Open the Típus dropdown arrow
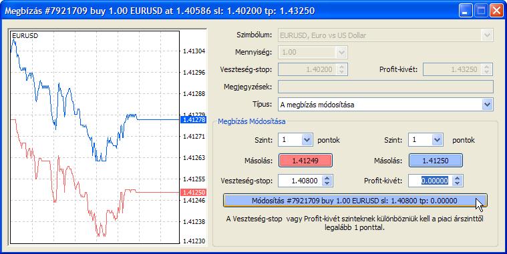Screen dimensions: 507x254 coord(487,105)
